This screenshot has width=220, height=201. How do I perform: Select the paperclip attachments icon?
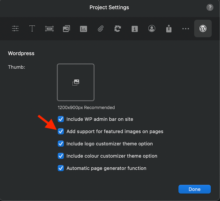[100, 29]
